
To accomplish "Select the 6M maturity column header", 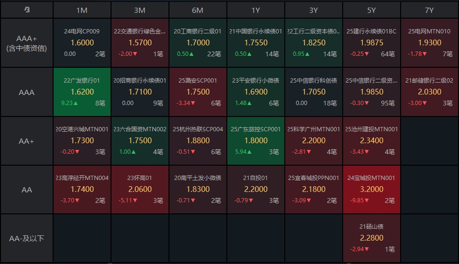I will (198, 10).
